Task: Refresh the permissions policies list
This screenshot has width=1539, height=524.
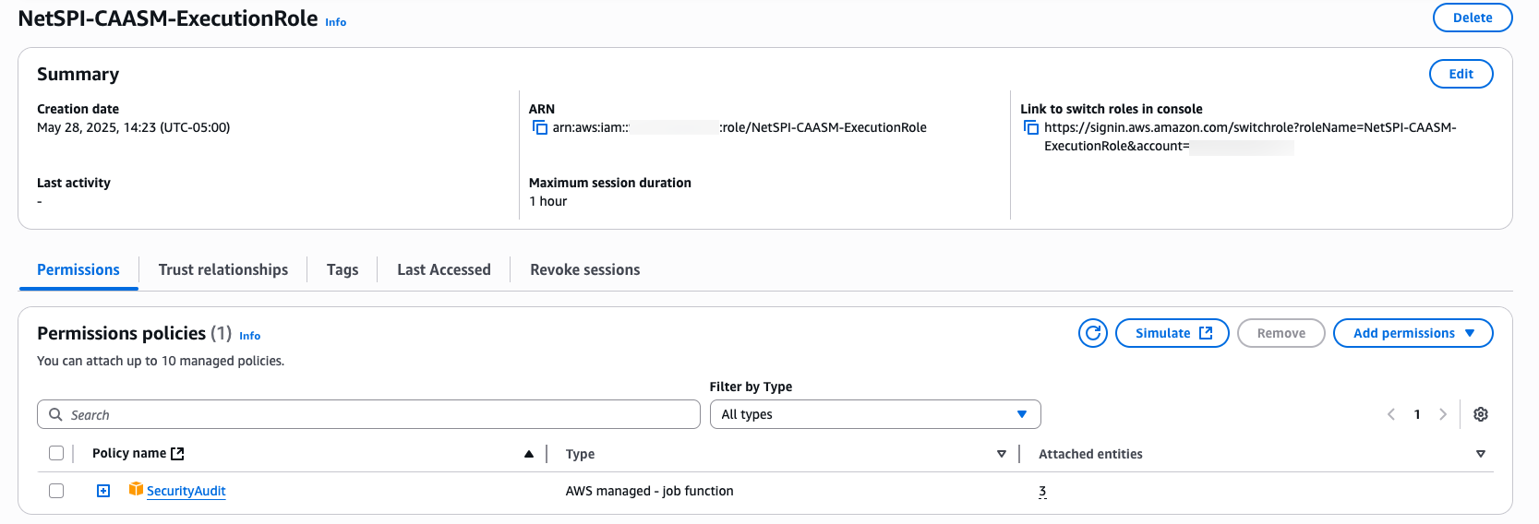Action: [x=1093, y=333]
